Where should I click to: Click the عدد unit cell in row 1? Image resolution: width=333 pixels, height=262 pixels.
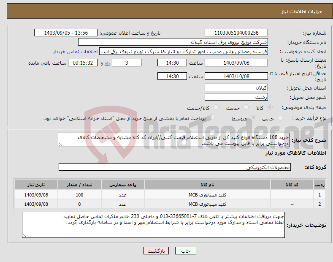click(123, 195)
